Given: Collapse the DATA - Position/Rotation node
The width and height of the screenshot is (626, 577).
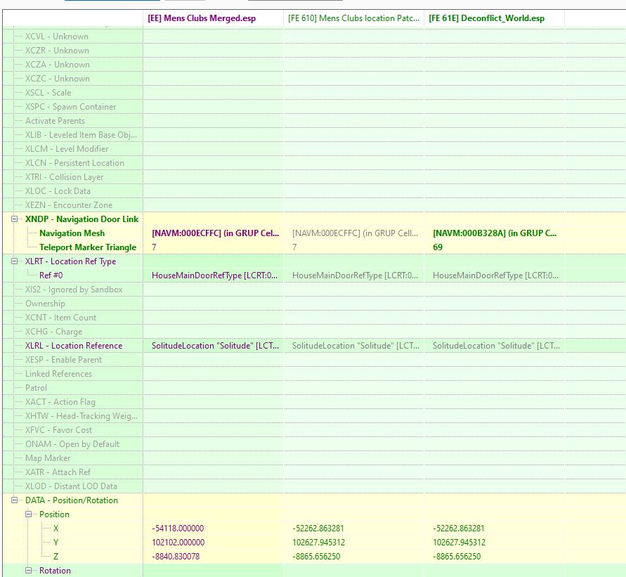Looking at the screenshot, I should [14, 500].
